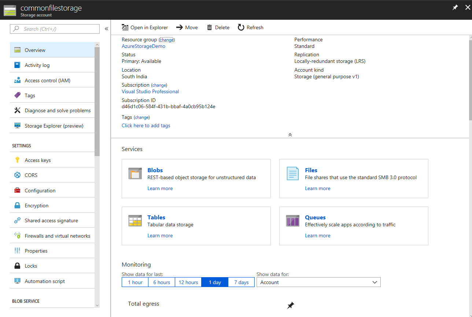Open Access control (IAM) menu item
The image size is (472, 317).
coord(52,80)
